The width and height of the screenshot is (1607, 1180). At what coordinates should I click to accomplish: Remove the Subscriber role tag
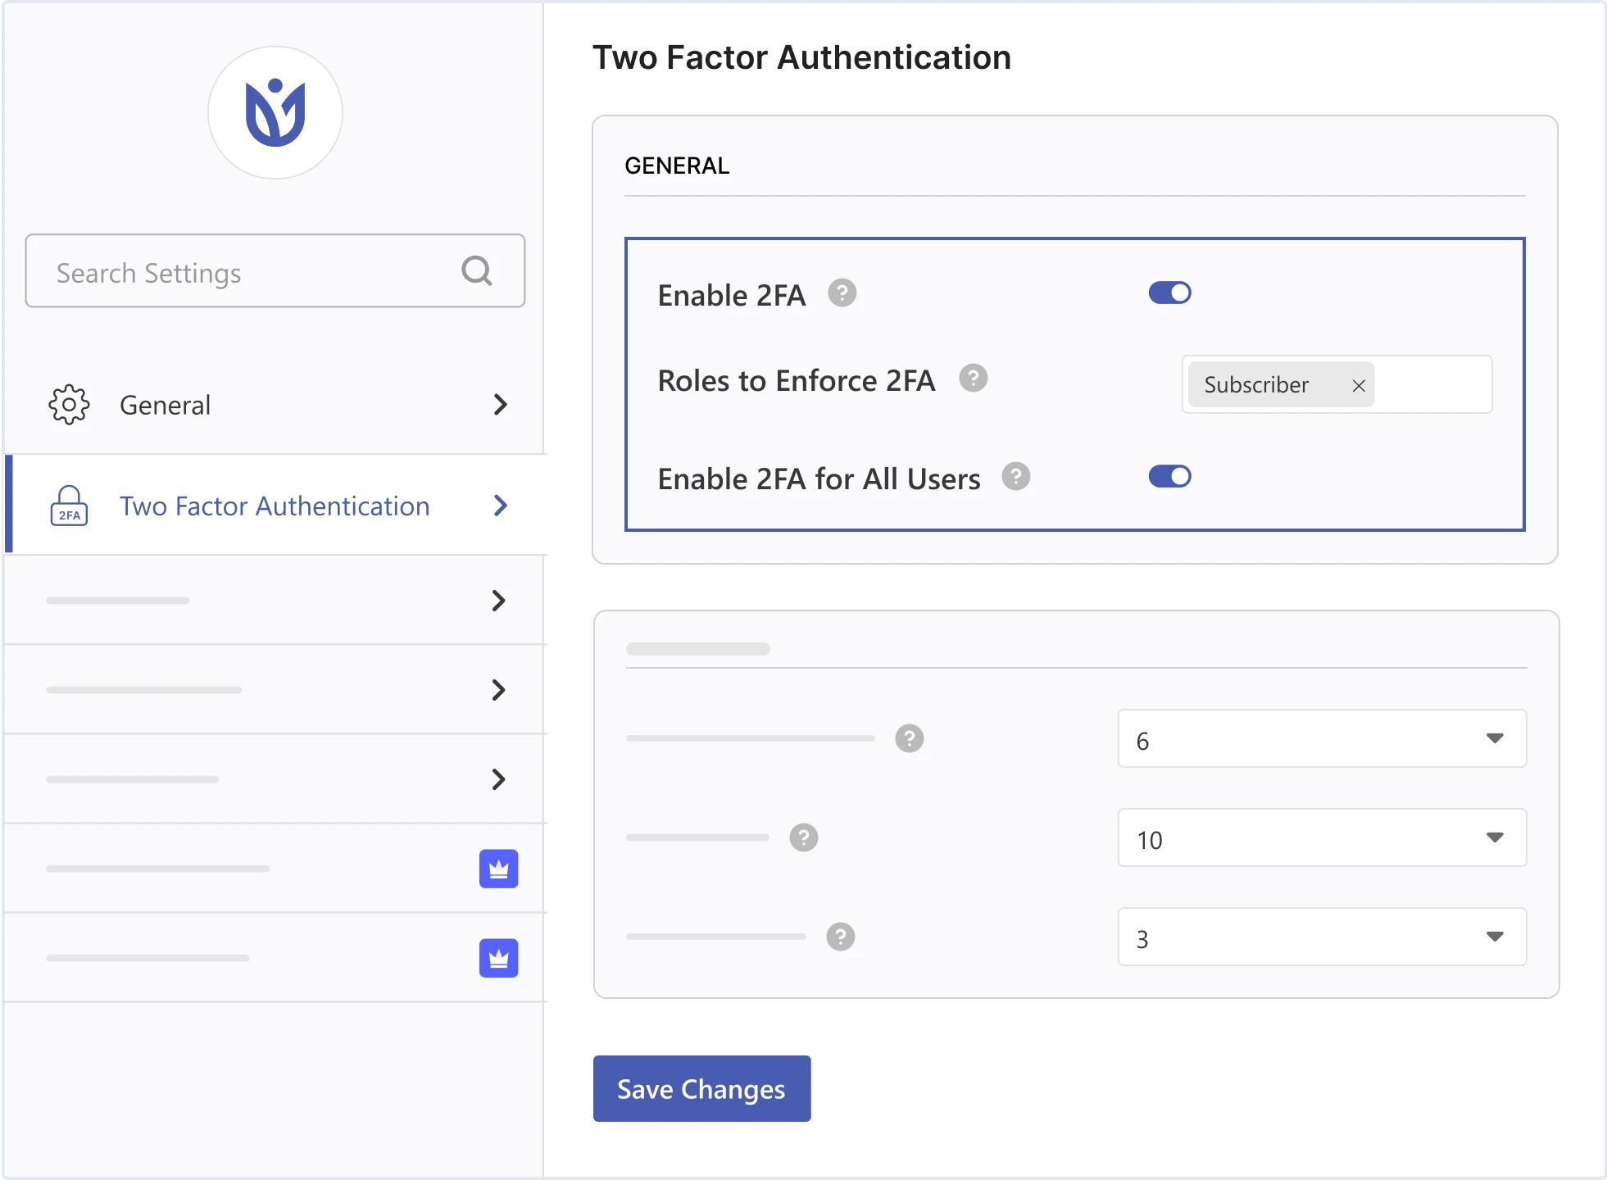click(x=1358, y=385)
